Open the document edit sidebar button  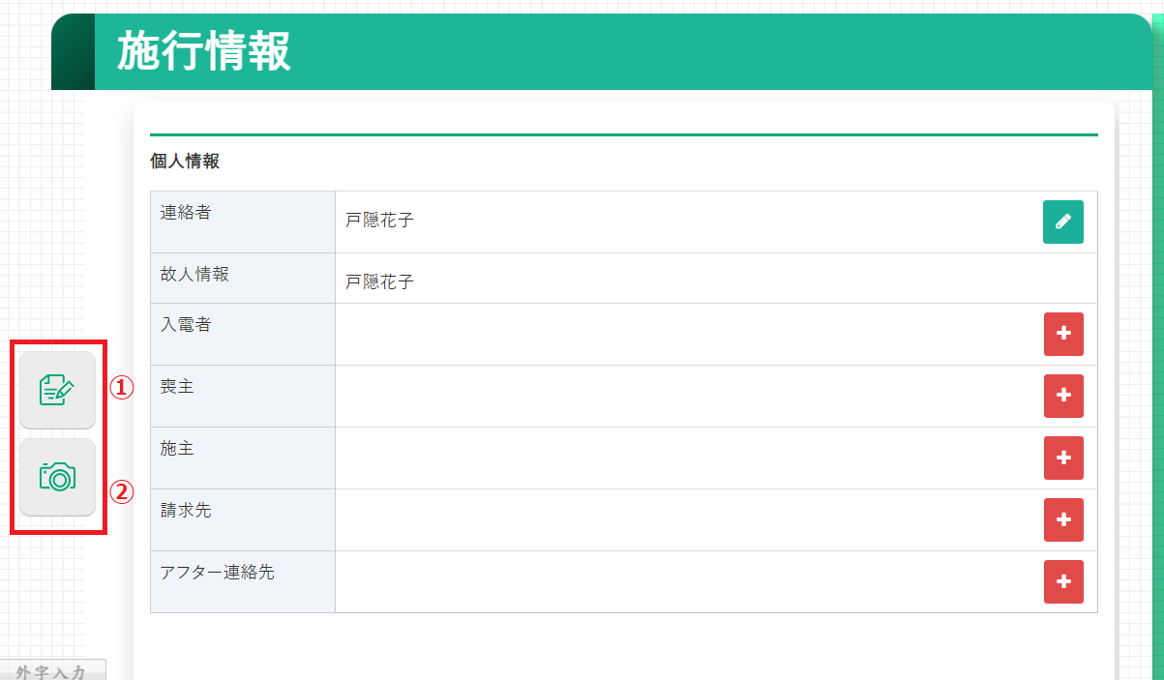pyautogui.click(x=57, y=390)
